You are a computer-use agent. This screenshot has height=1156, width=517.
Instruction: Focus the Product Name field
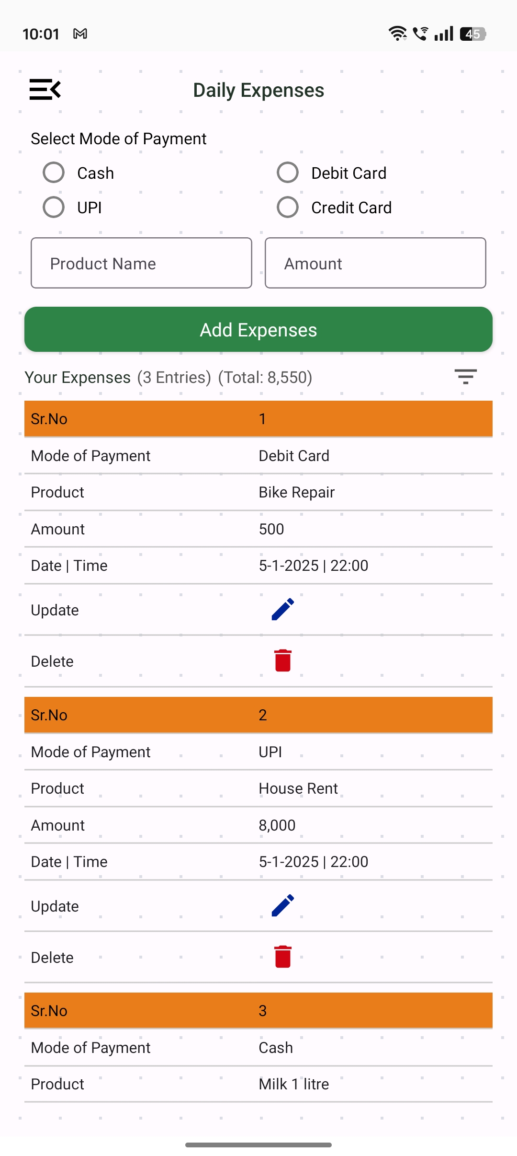point(141,263)
